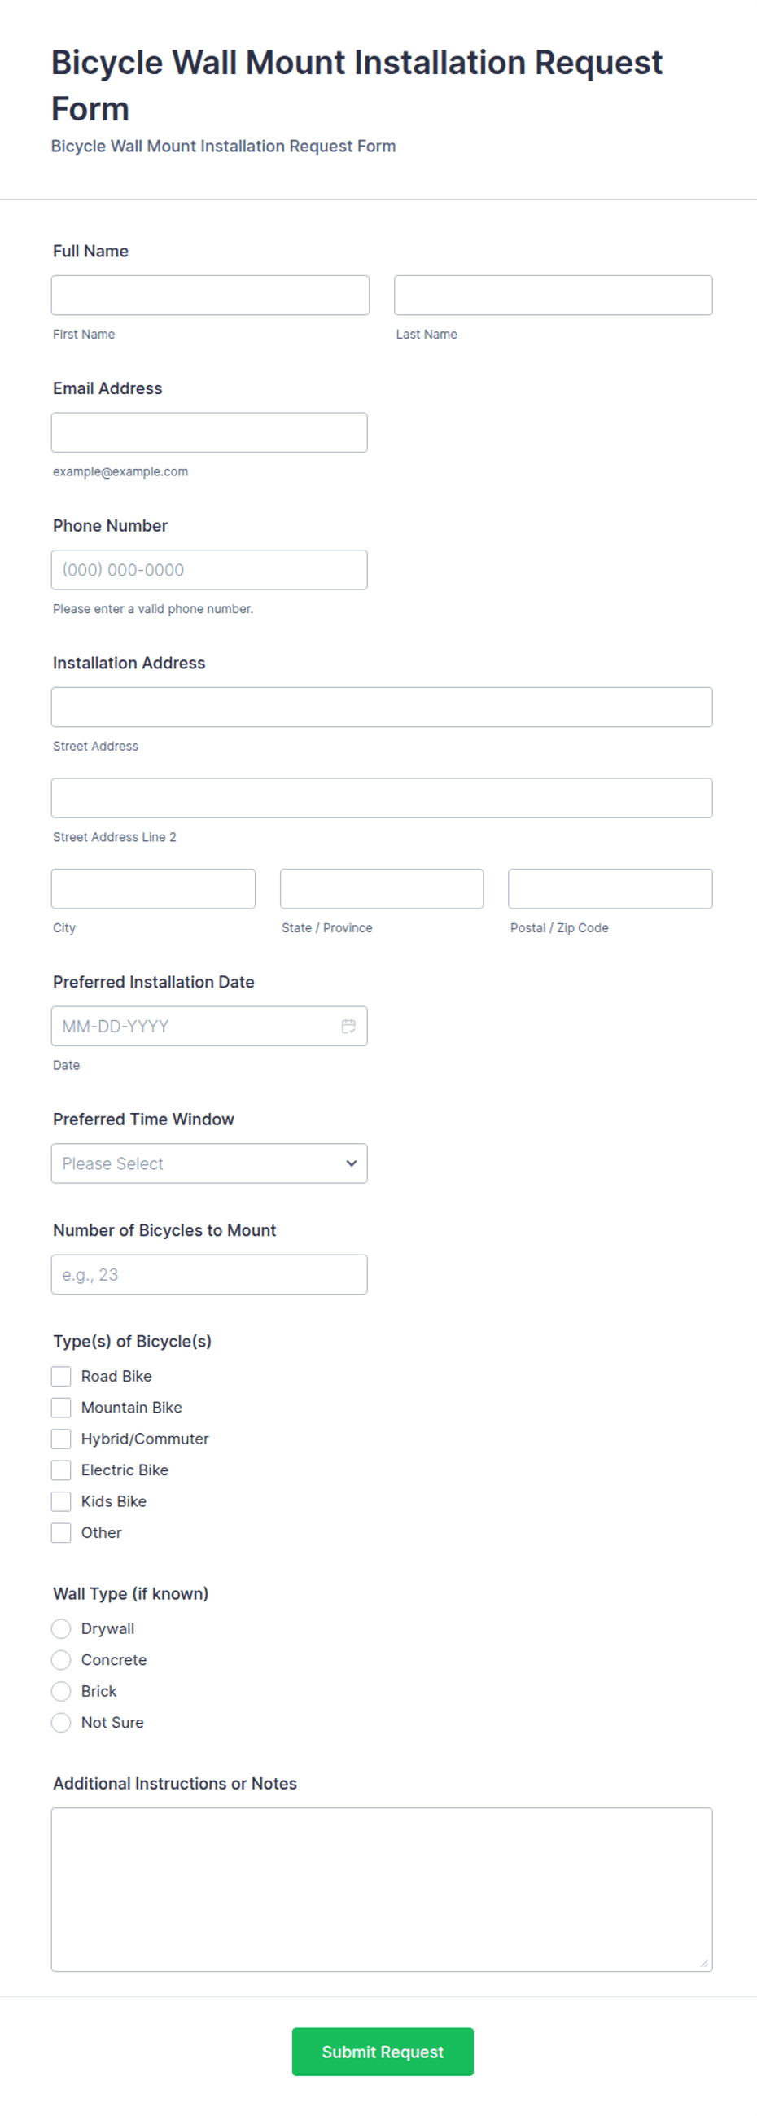Open the calendar icon in date field
757x2116 pixels.
[x=348, y=1026]
